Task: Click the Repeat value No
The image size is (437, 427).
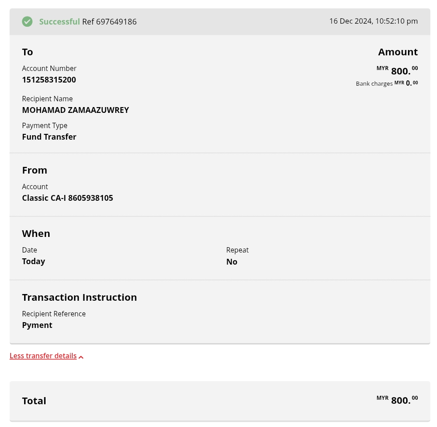Action: [232, 261]
